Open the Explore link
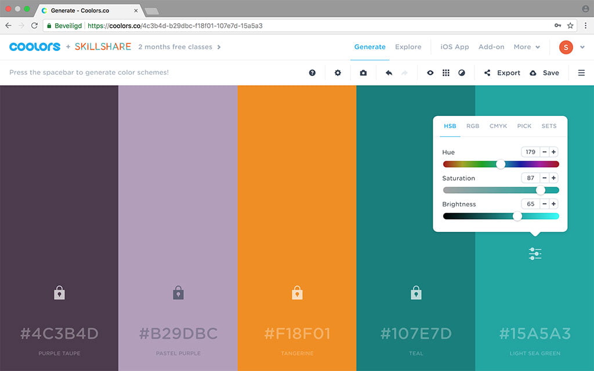The image size is (594, 371). [408, 47]
